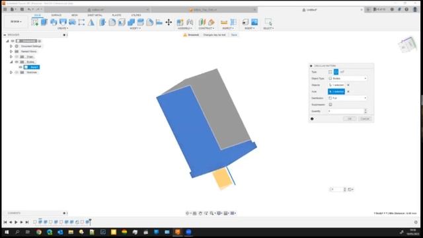Image resolution: width=423 pixels, height=238 pixels.
Task: Switch to the Surface tab
Action: coord(56,15)
